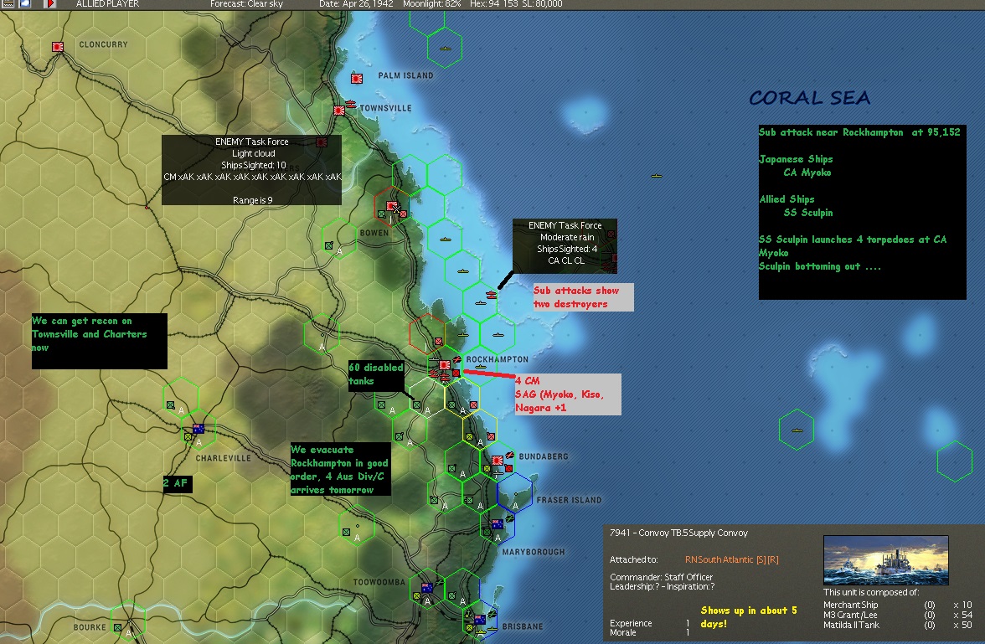Click the 'Sub attacks show two destroyers' note
This screenshot has height=644, width=985.
pyautogui.click(x=583, y=297)
